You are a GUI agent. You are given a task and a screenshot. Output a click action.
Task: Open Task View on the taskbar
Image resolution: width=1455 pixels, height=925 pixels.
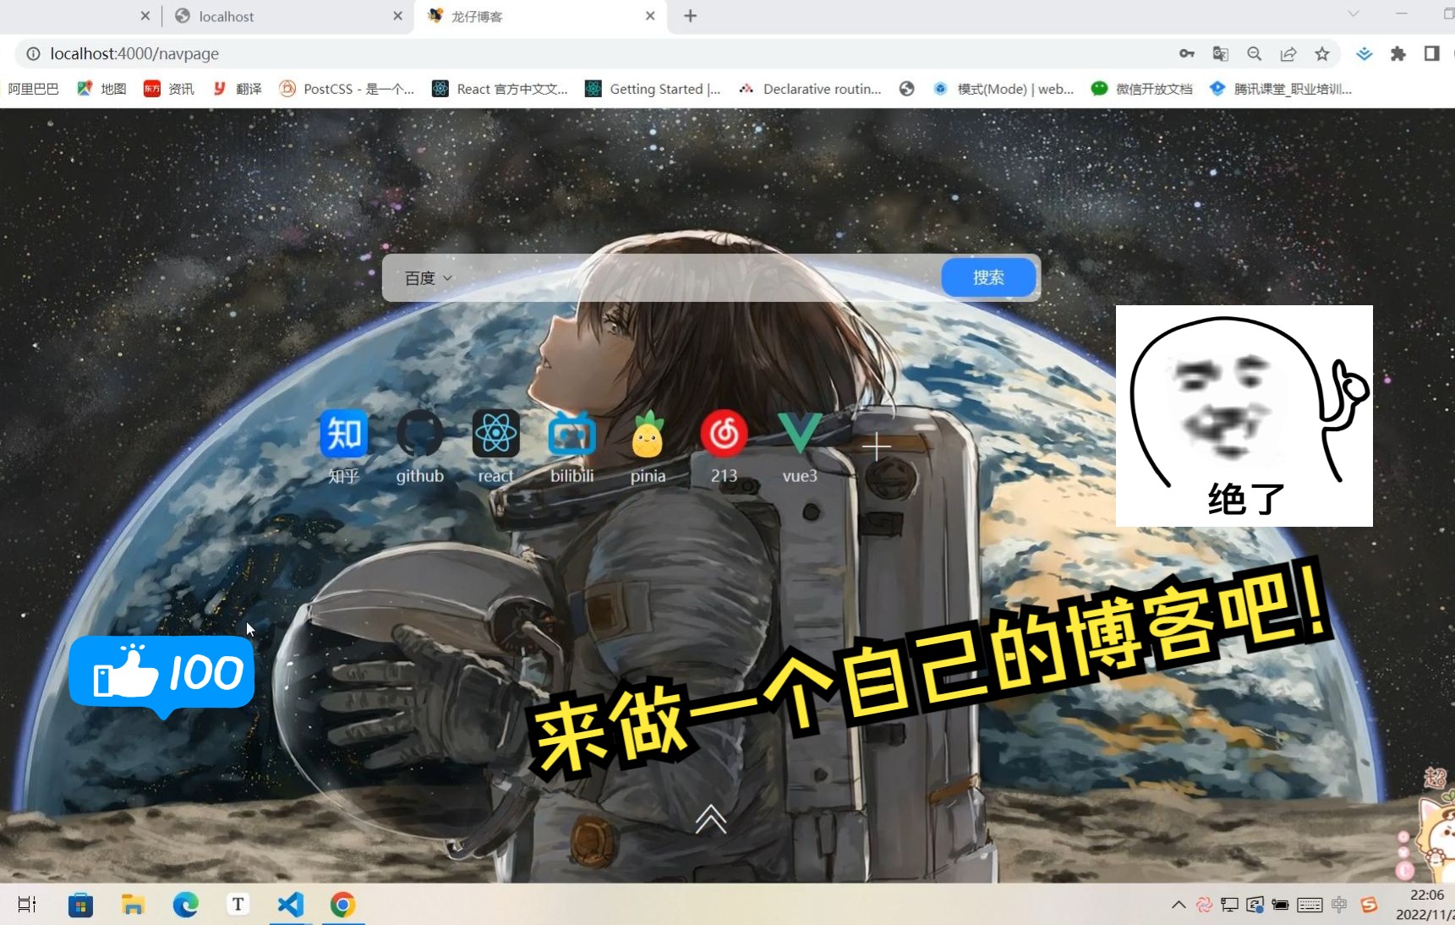(27, 905)
